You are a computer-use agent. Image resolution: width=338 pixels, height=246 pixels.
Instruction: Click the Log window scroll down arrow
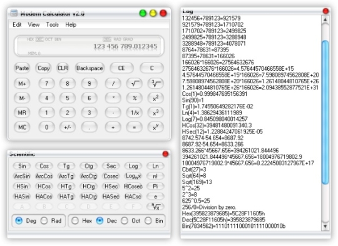point(325,227)
